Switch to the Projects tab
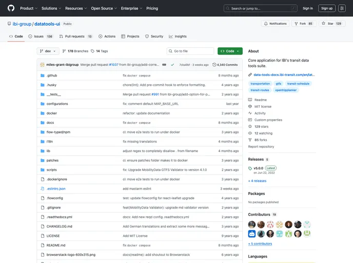Image resolution: width=353 pixels, height=263 pixels. coord(130,36)
